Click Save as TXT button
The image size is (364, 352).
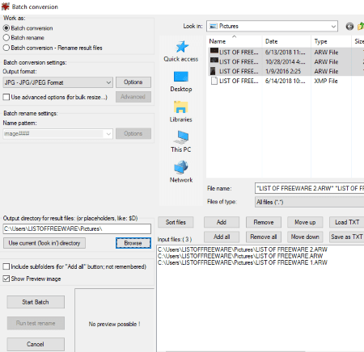[x=347, y=237]
